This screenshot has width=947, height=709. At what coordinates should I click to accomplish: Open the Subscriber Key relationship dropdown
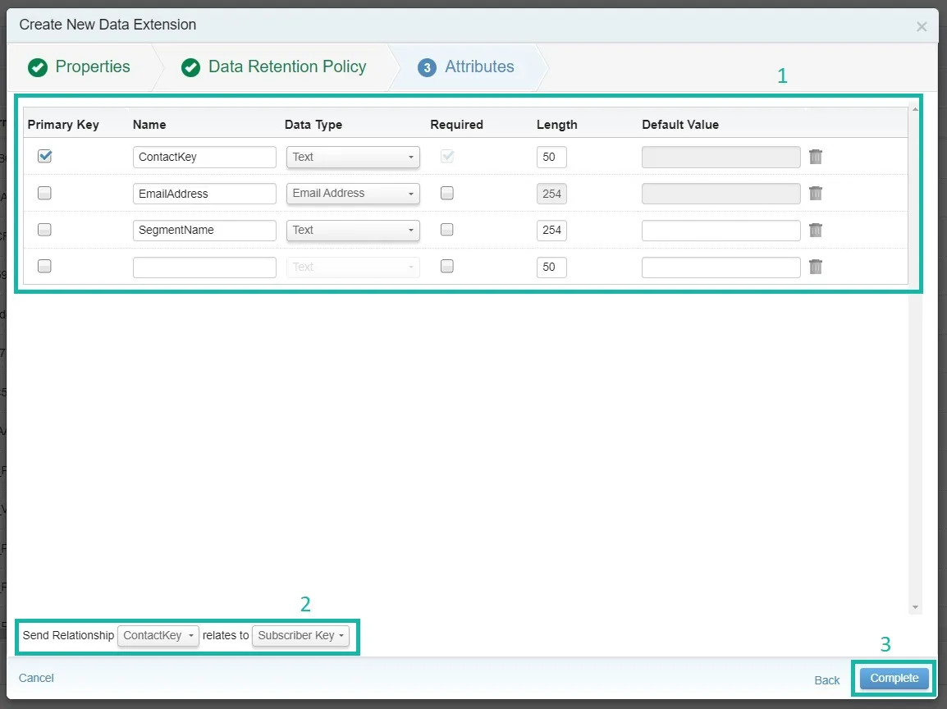[300, 636]
